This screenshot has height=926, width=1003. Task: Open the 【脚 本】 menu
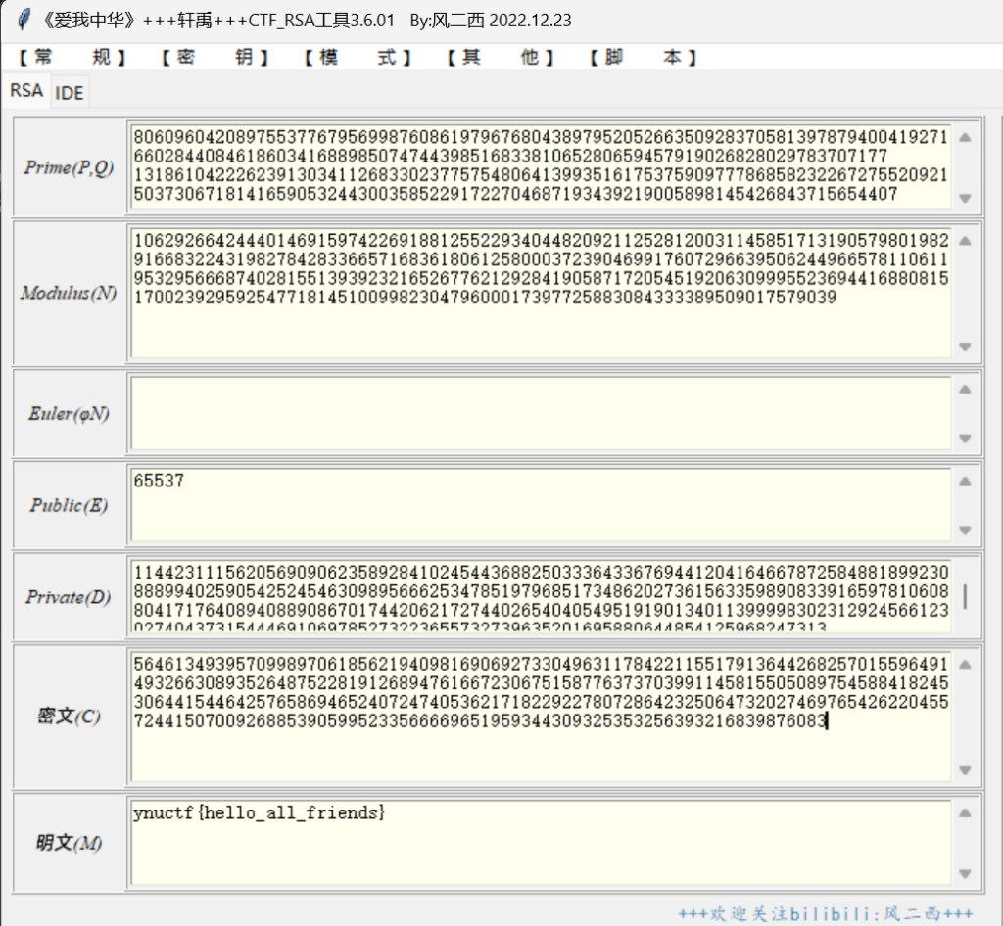(643, 58)
